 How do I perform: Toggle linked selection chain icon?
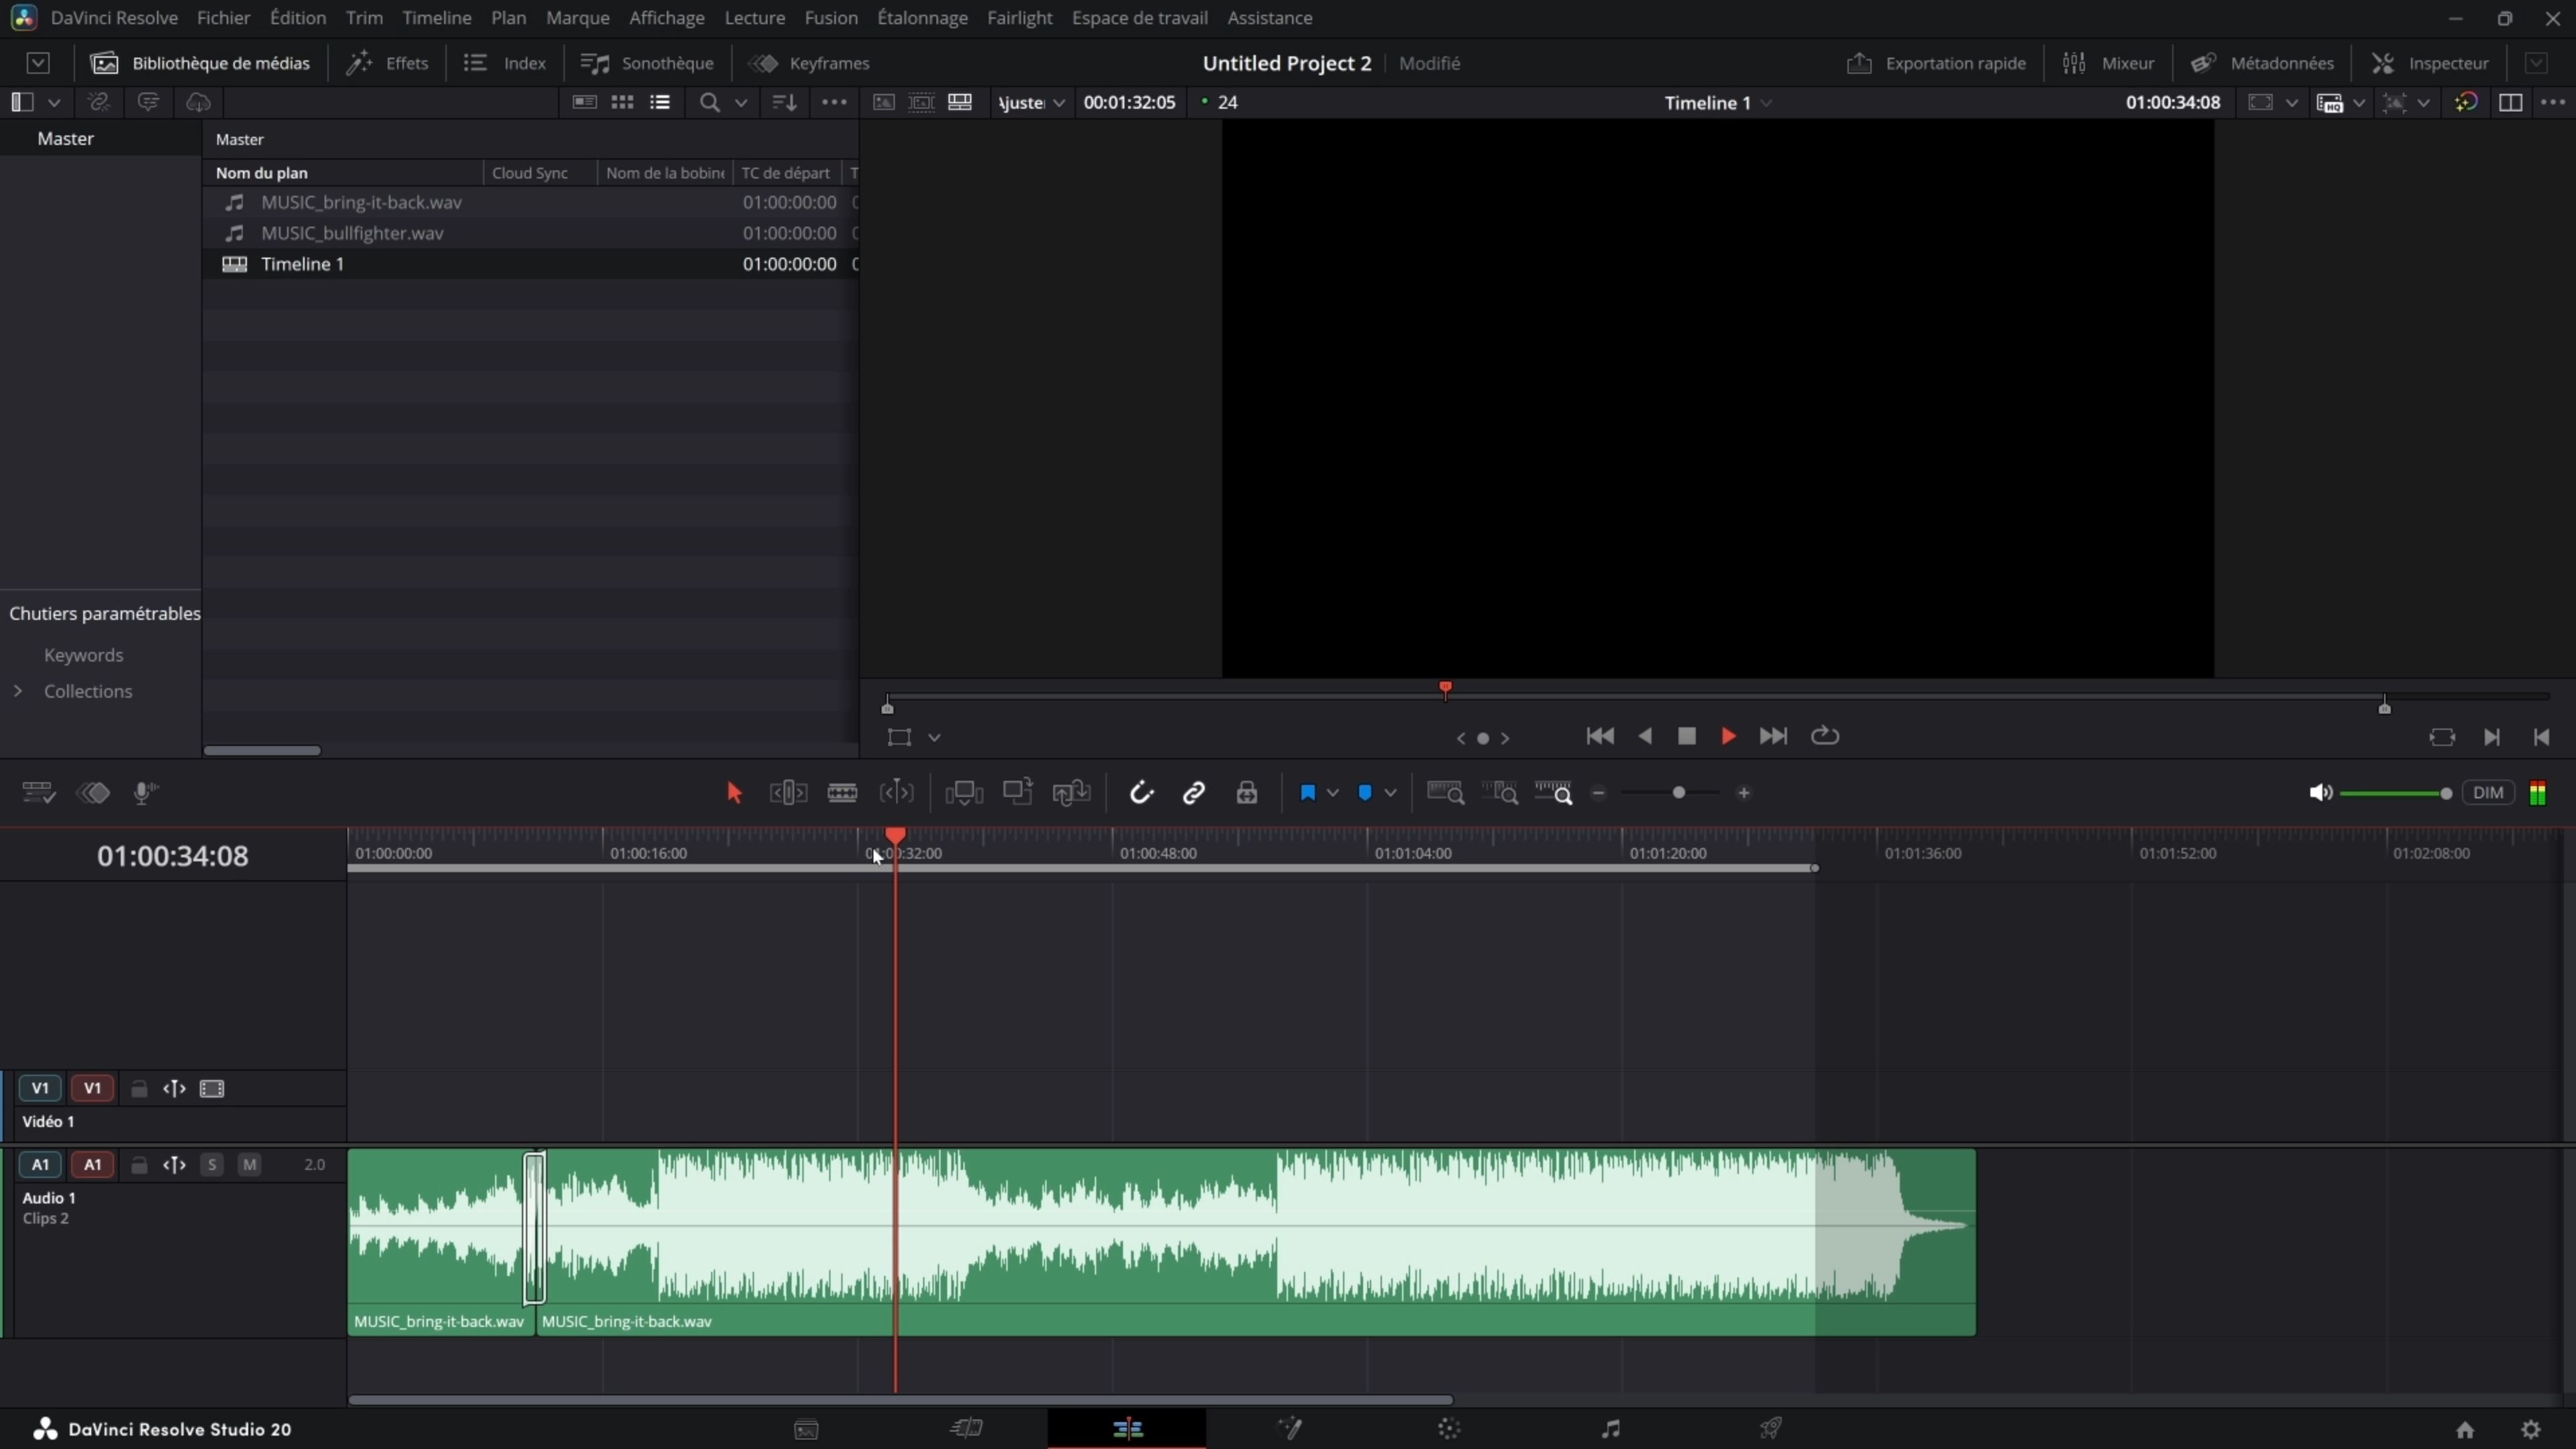pyautogui.click(x=1194, y=793)
